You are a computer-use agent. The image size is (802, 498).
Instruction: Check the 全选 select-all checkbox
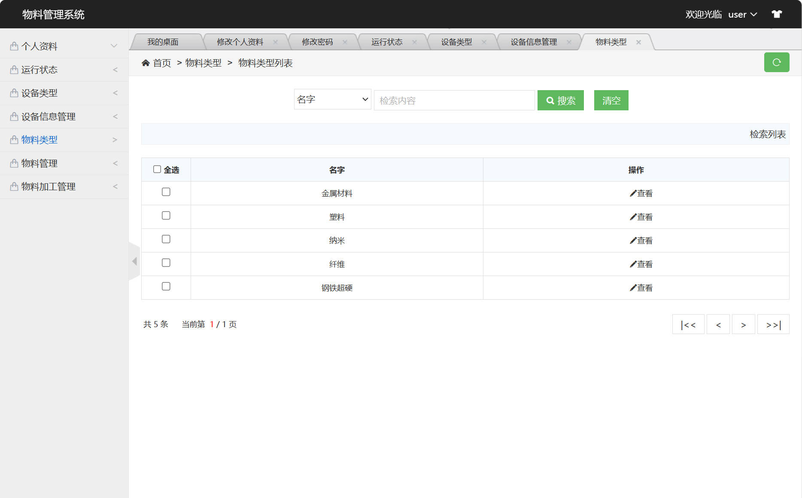click(x=157, y=169)
